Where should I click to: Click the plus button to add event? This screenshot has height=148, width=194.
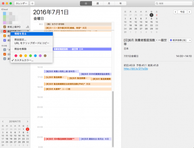(x=32, y=3)
